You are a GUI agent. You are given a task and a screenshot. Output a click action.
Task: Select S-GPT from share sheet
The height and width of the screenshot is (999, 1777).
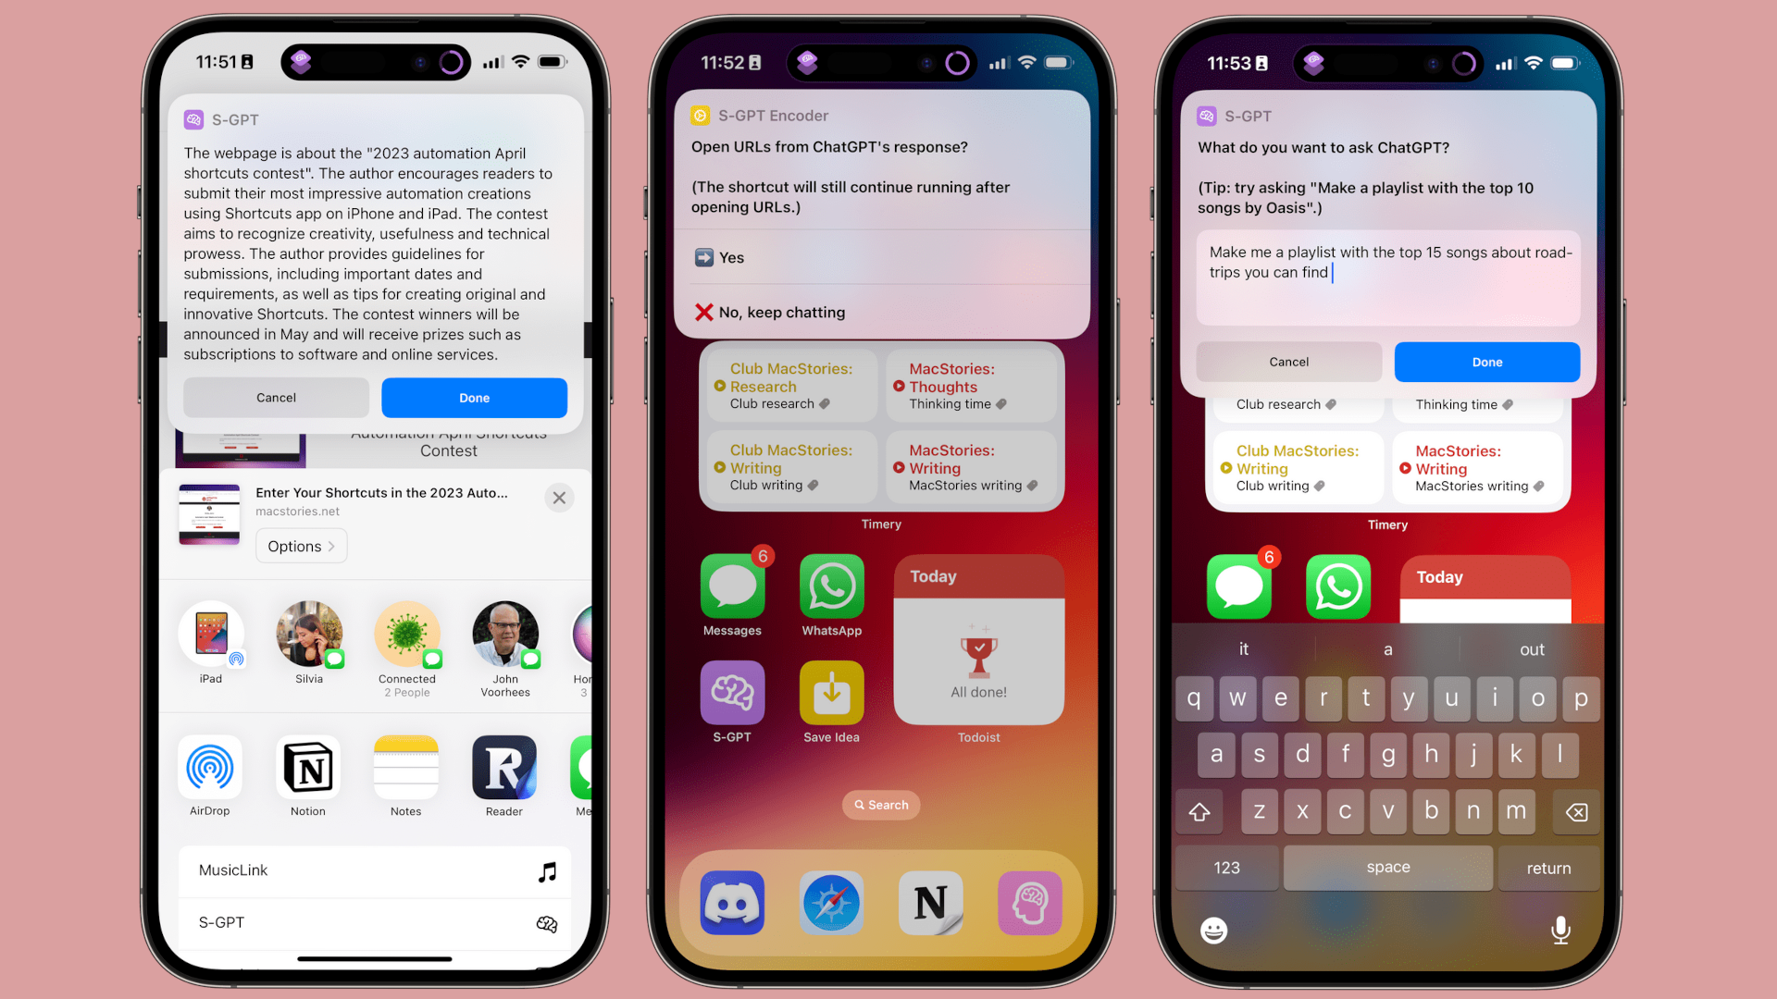(x=375, y=922)
